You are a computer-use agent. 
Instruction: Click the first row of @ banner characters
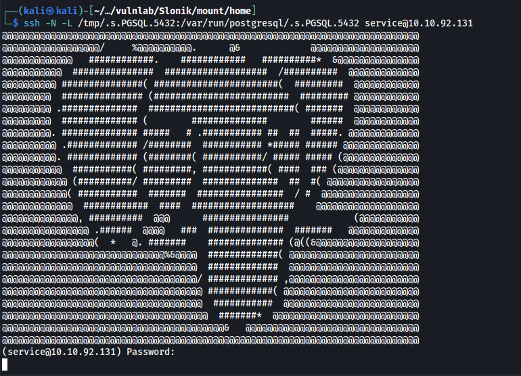[x=210, y=36]
